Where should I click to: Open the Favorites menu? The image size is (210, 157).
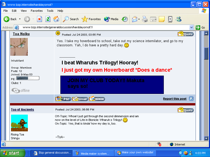click(37, 11)
